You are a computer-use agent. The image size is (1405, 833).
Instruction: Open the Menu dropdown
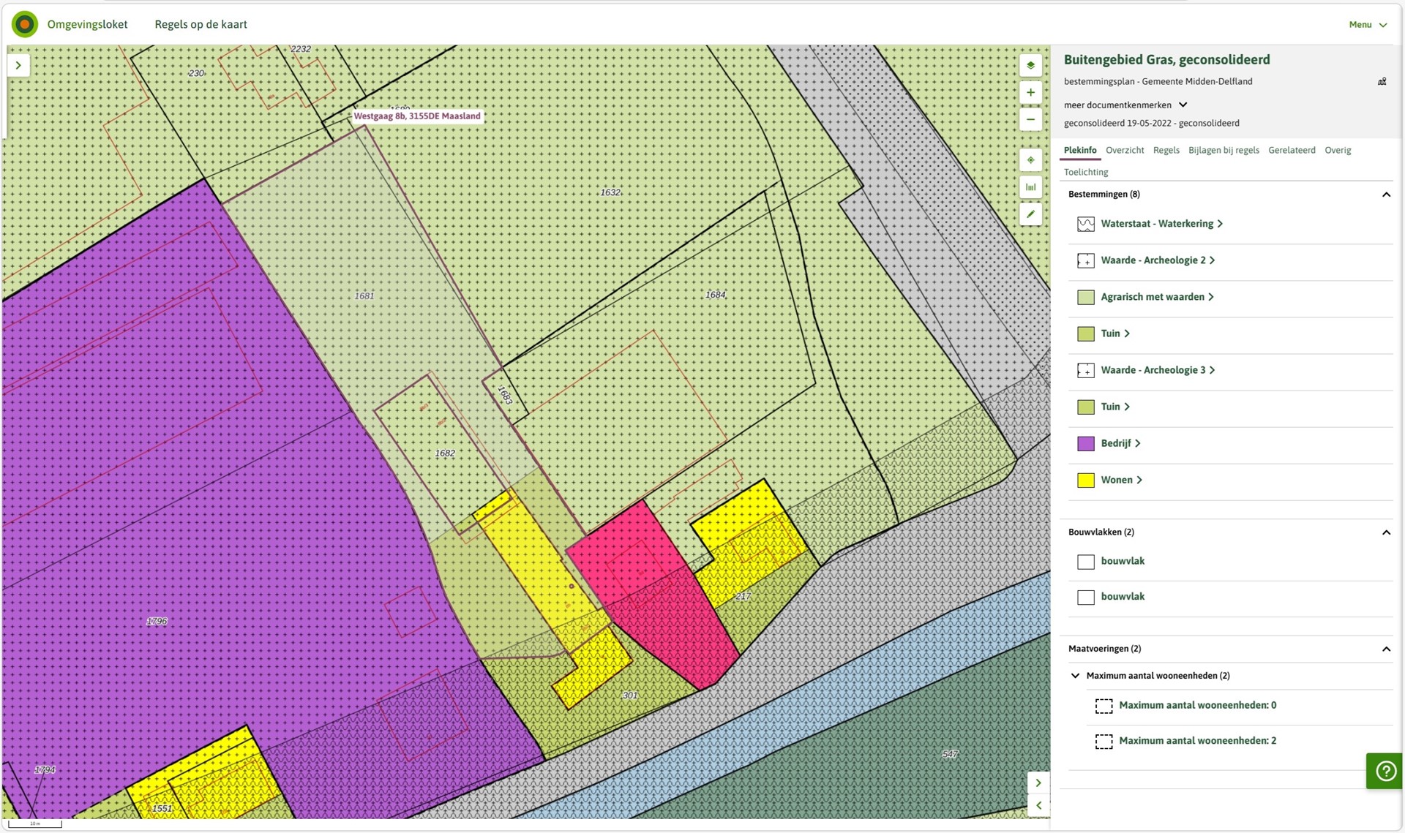(1367, 24)
